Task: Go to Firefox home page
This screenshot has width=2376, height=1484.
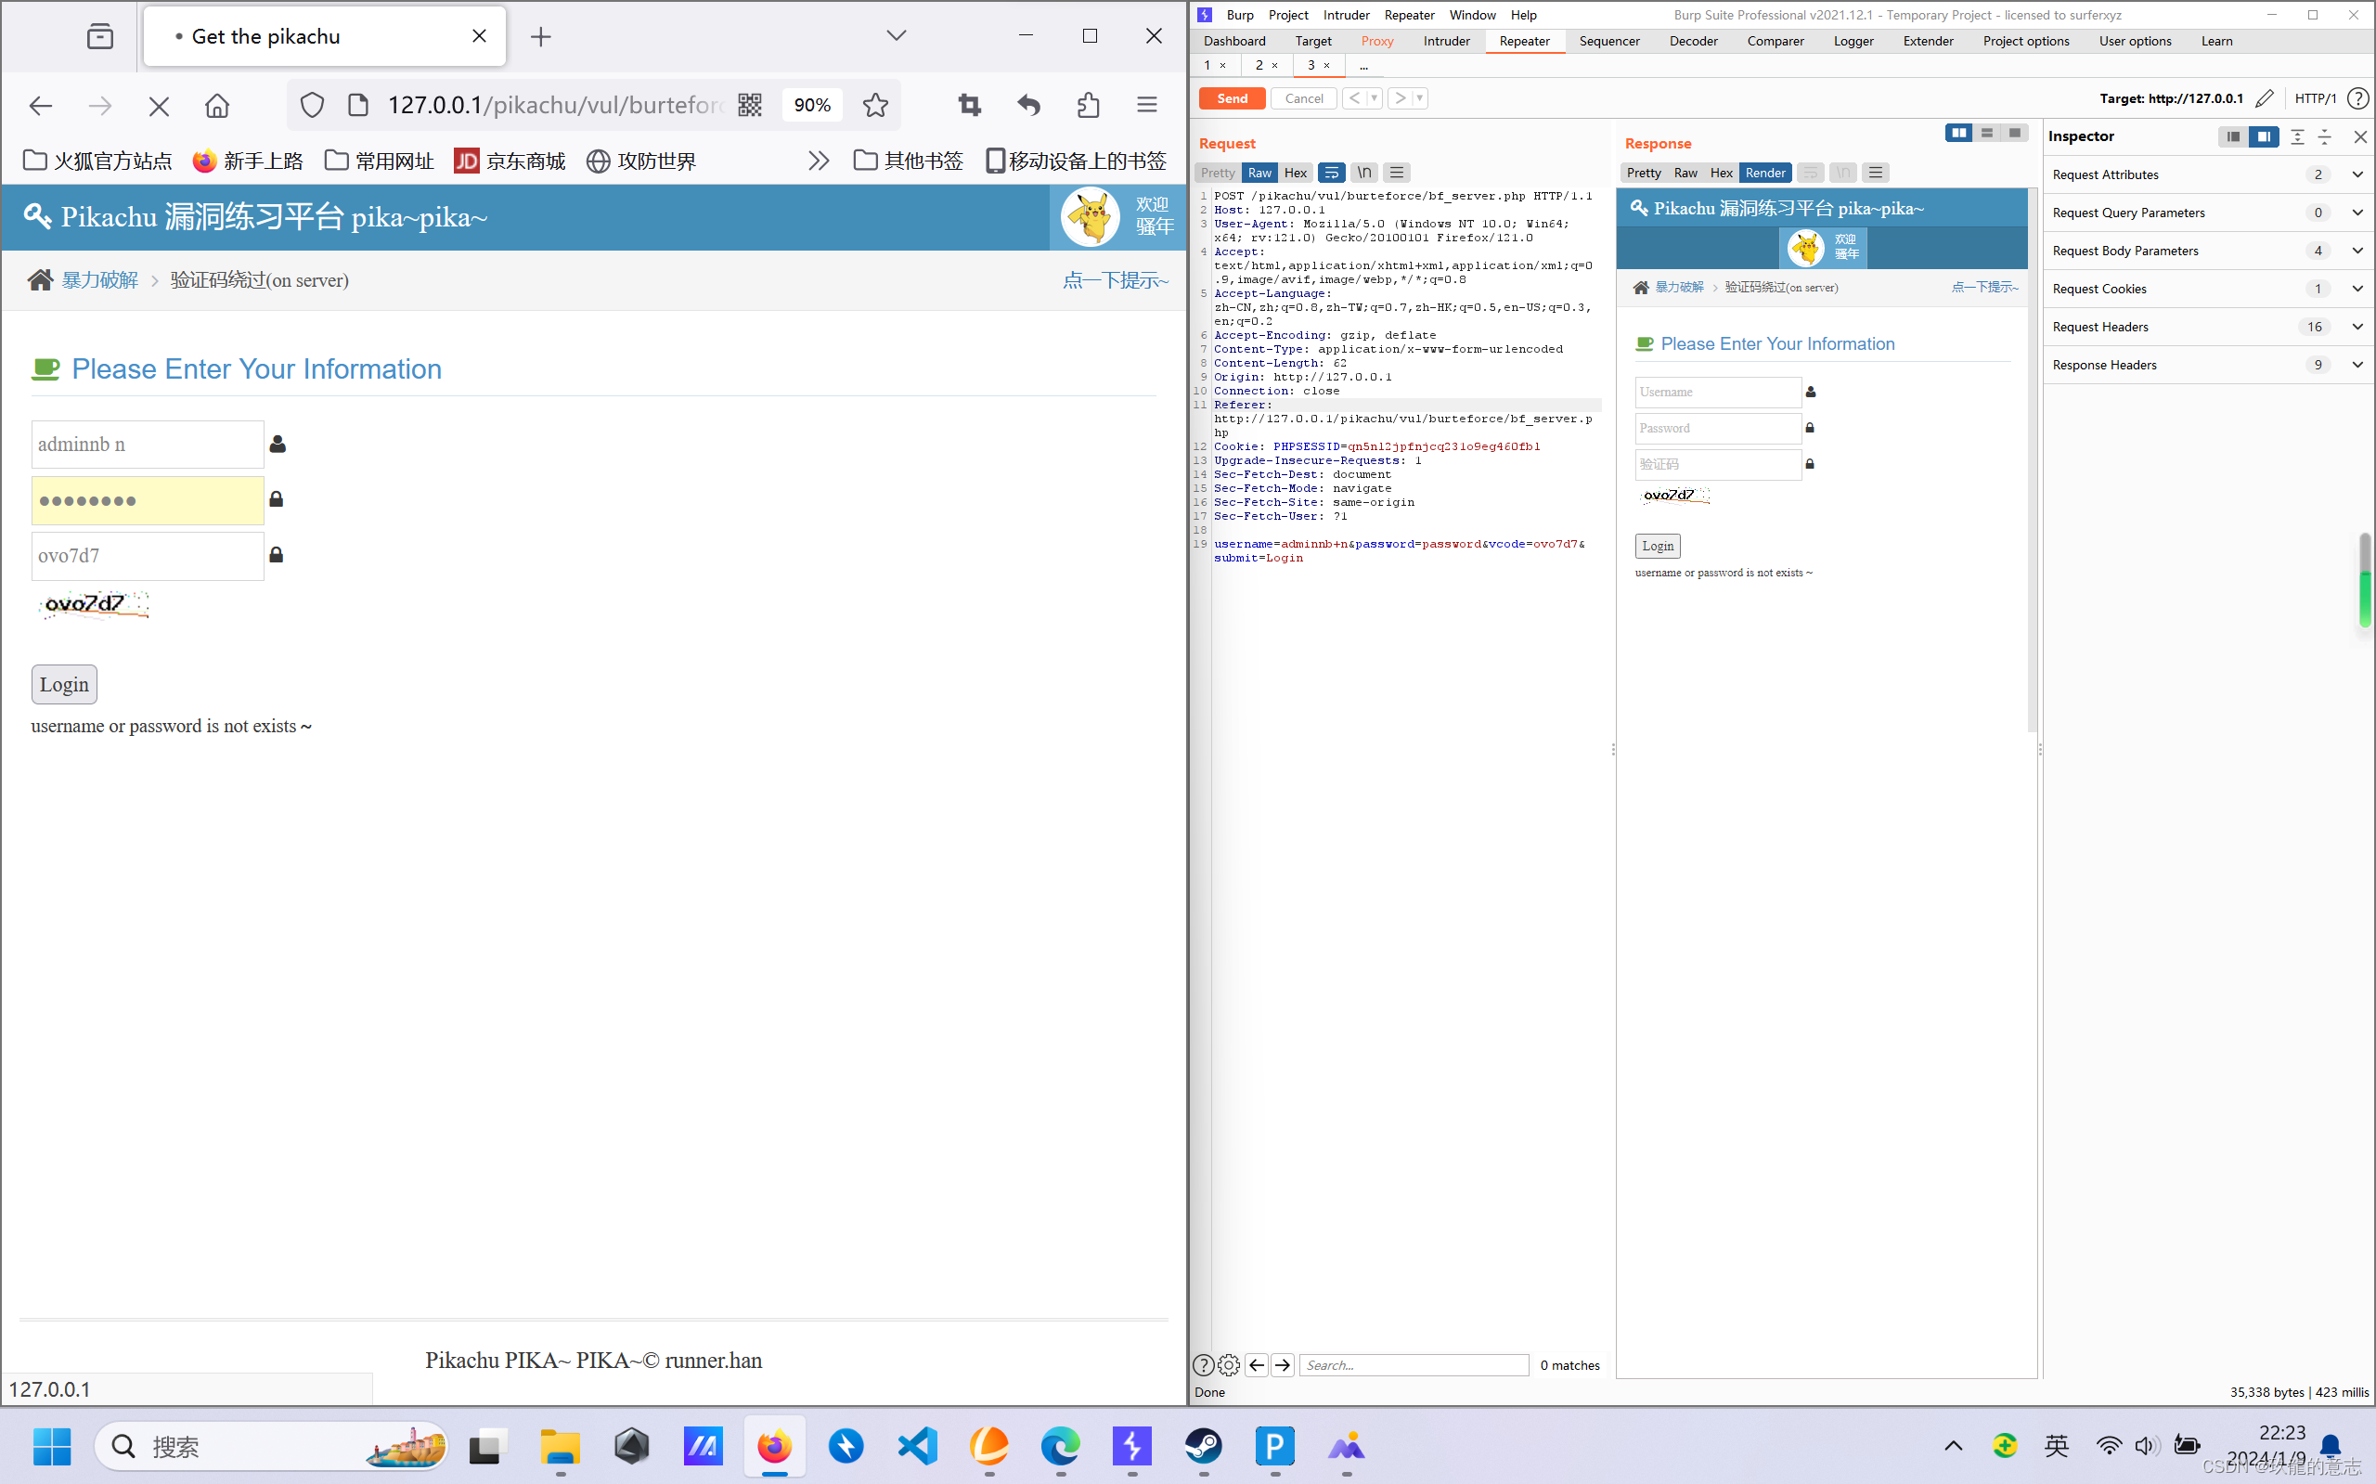Action: coord(217,105)
